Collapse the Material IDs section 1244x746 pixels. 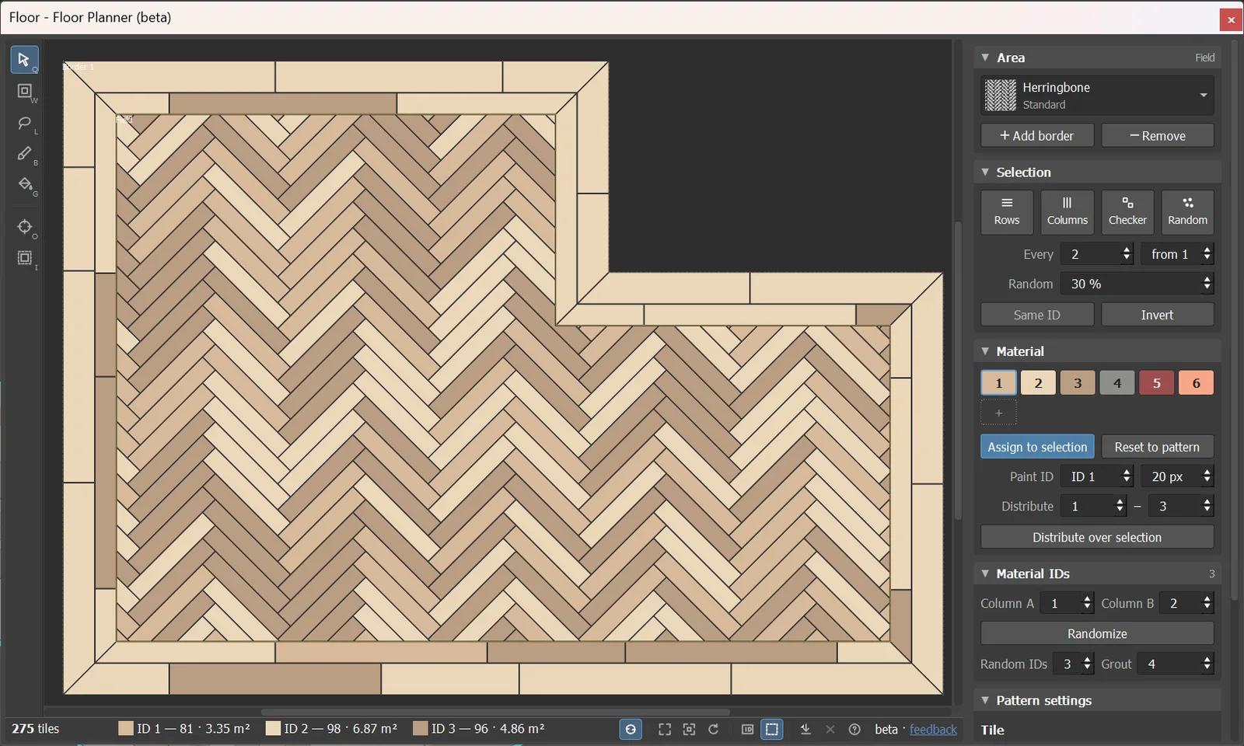[x=985, y=573]
